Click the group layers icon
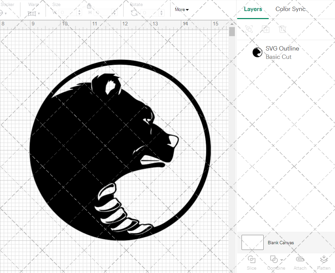The width and height of the screenshot is (335, 273). pos(249,29)
